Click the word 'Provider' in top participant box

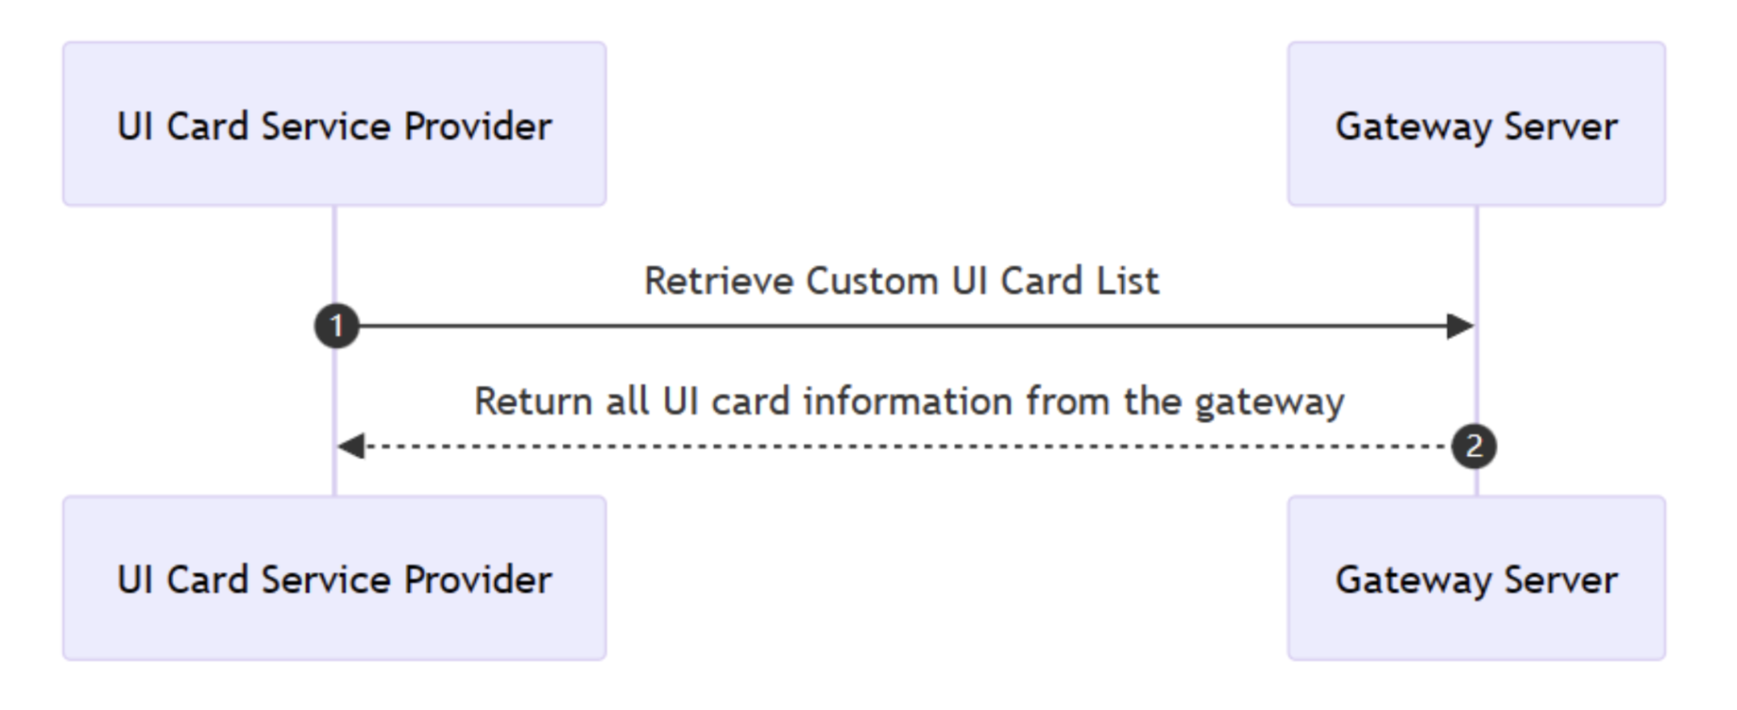(x=478, y=127)
